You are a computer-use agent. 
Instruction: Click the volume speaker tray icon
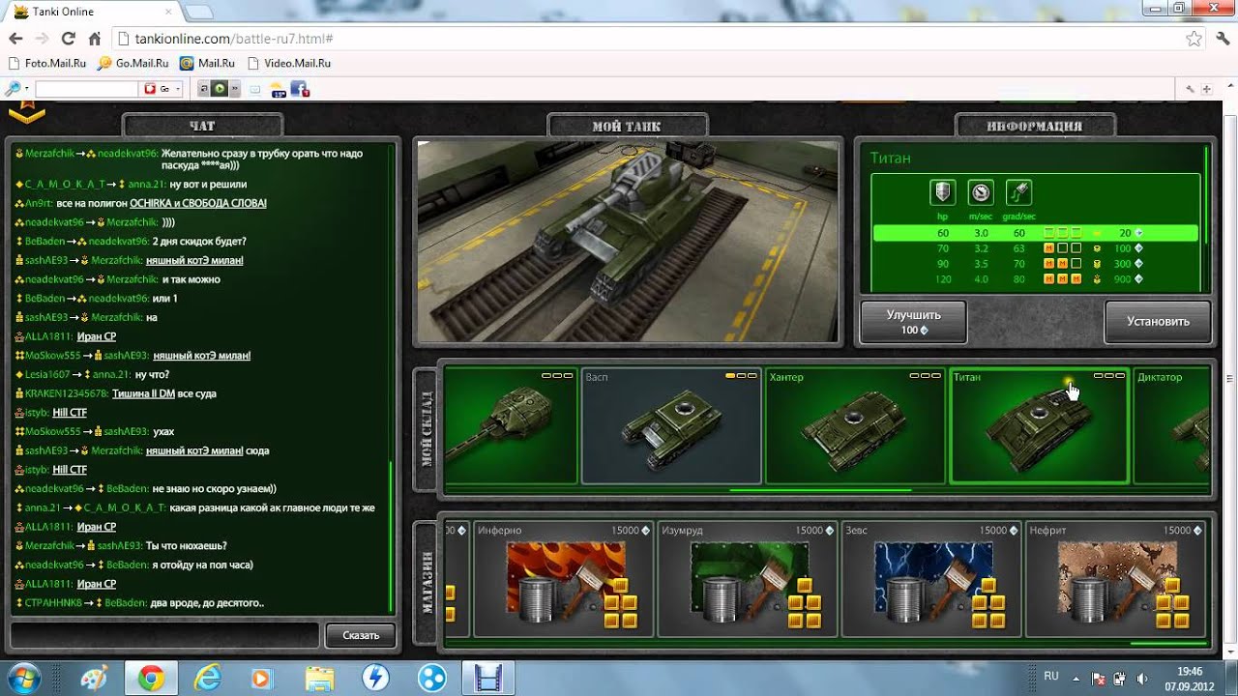click(x=1142, y=679)
